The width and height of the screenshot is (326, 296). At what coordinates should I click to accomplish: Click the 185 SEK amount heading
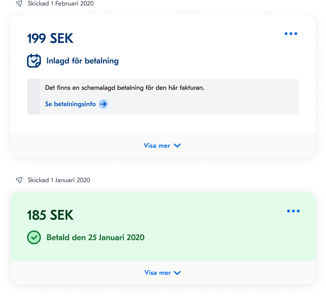(x=50, y=215)
